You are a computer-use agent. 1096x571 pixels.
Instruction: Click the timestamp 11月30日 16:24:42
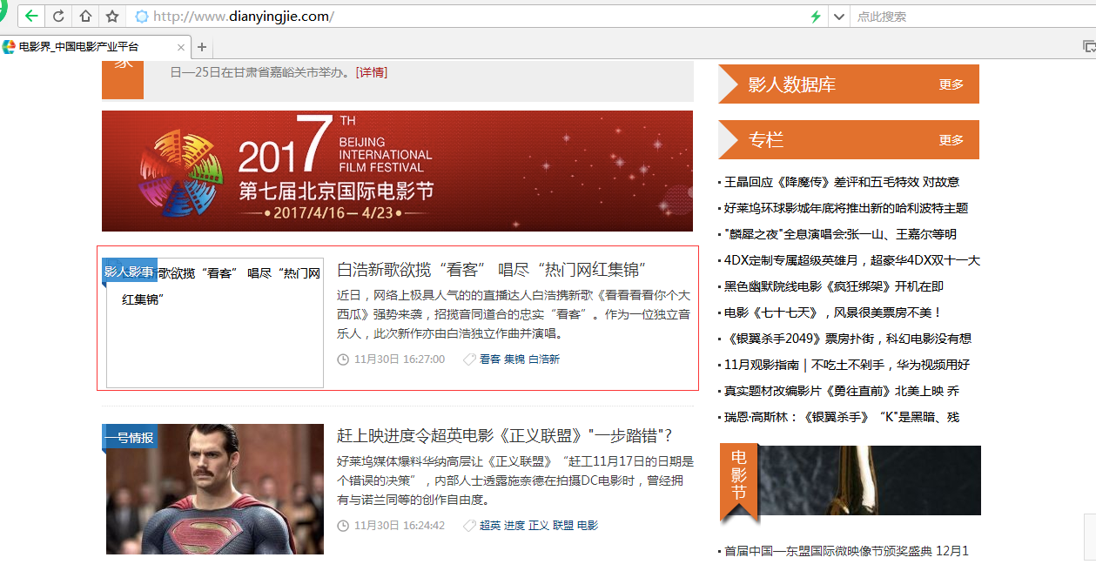tap(400, 525)
